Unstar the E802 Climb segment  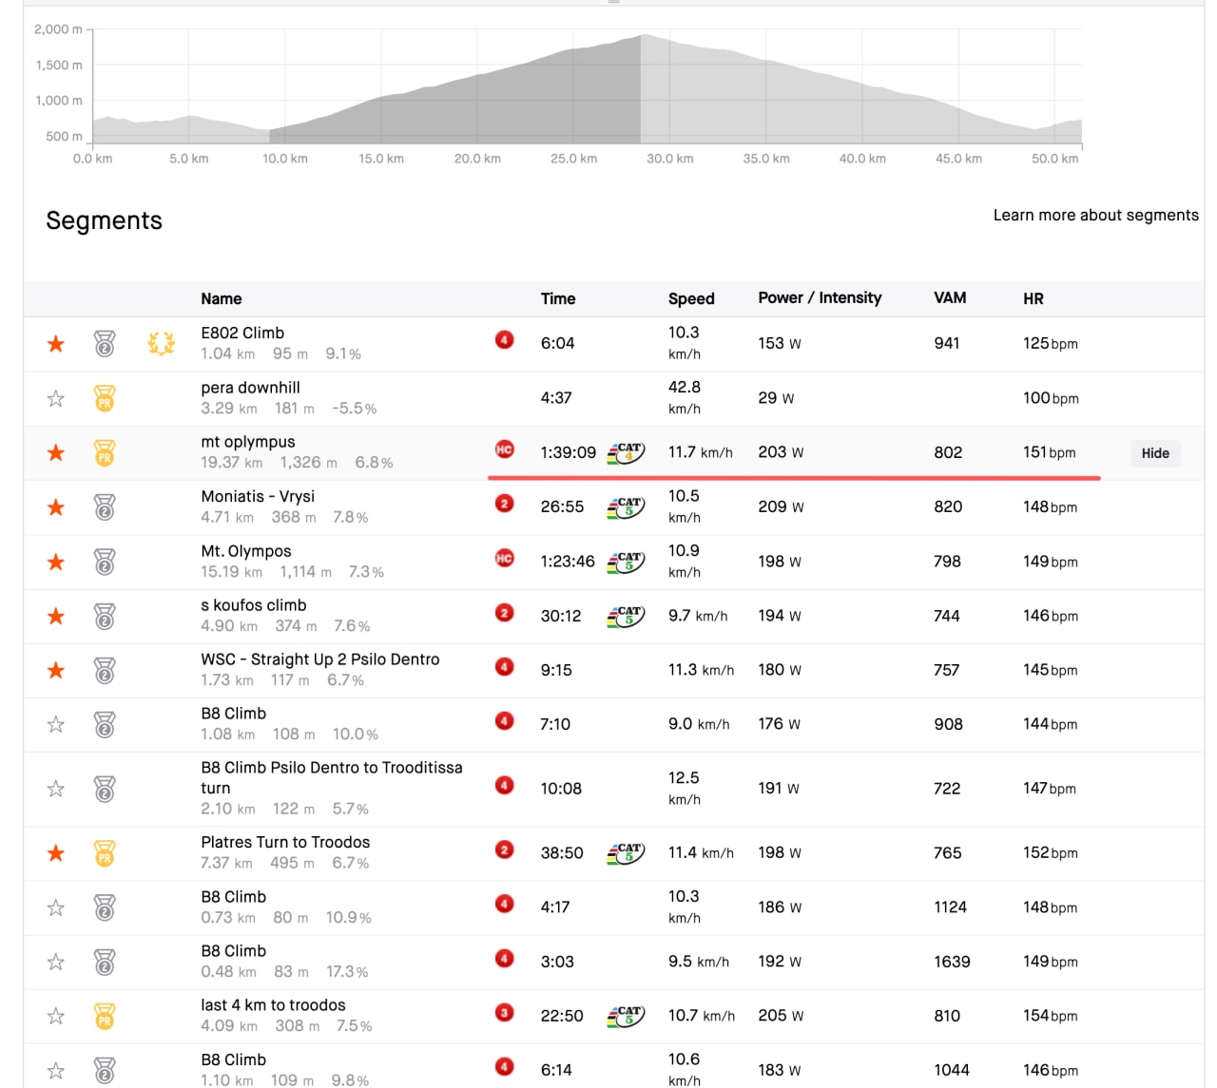tap(56, 344)
